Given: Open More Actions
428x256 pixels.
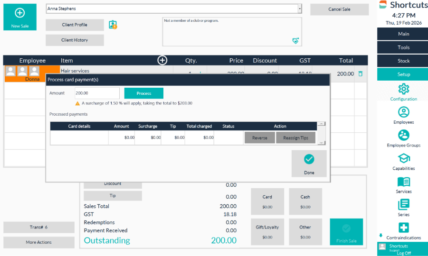Looking at the screenshot, I should click(39, 242).
